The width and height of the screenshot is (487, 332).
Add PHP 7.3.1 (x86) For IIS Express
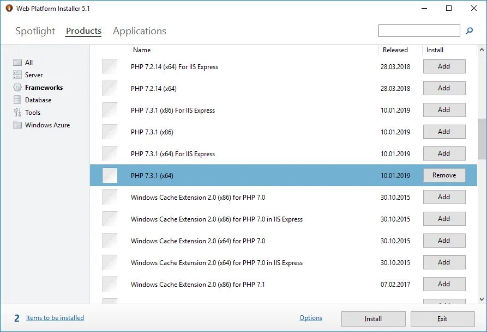click(x=444, y=110)
